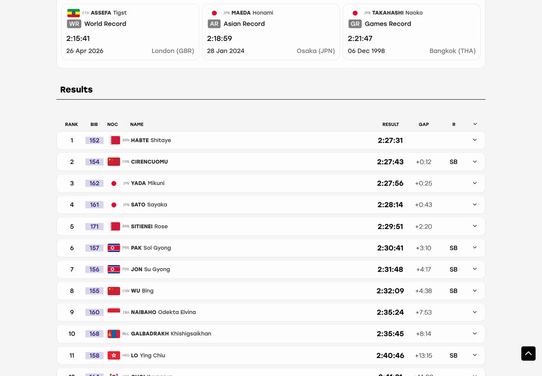Screen dimensions: 542x376
Task: Click Mongolia flag beside GALBADRAKH Khishigsaikhan
Action: pyautogui.click(x=114, y=334)
